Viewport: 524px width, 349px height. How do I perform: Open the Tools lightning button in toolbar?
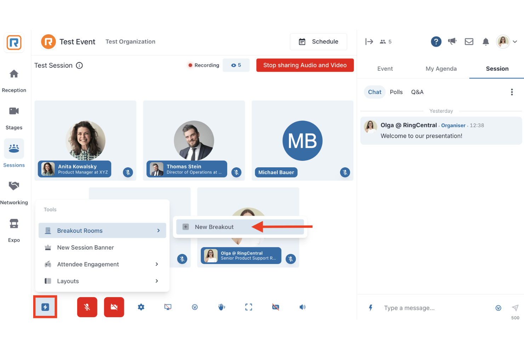(45, 307)
